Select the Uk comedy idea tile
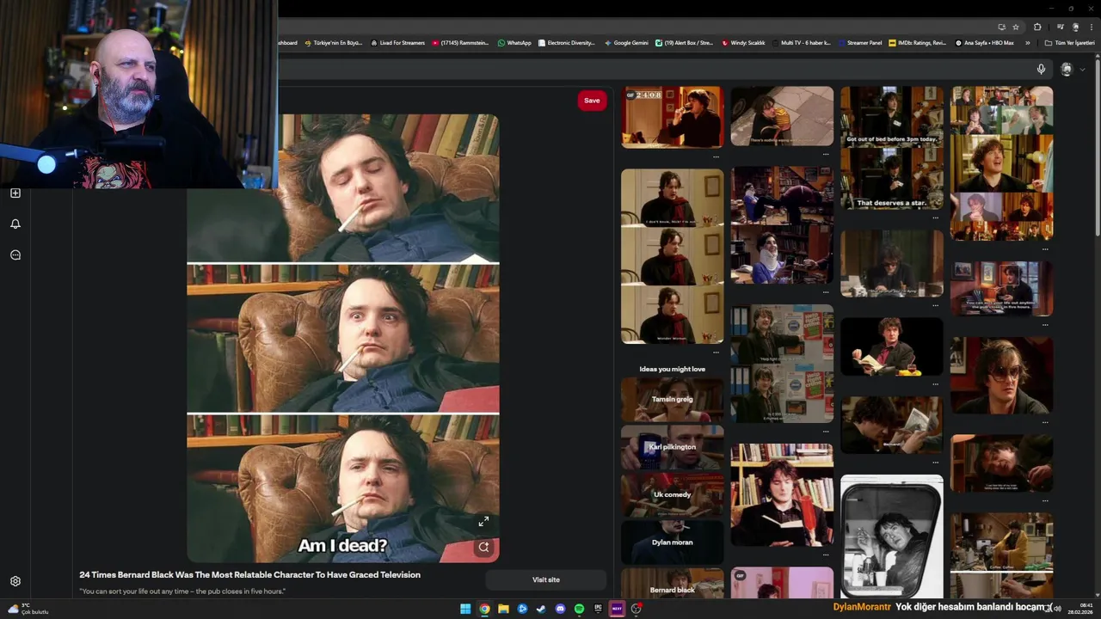This screenshot has width=1101, height=619. (x=672, y=494)
